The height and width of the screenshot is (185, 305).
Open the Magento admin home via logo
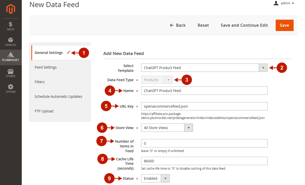[x=10, y=9]
